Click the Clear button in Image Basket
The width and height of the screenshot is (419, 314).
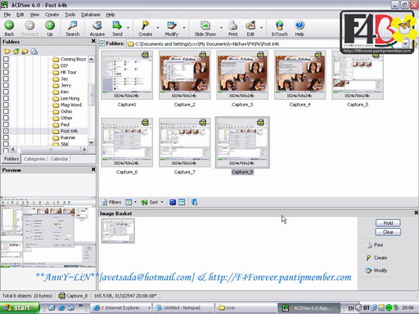(x=388, y=232)
